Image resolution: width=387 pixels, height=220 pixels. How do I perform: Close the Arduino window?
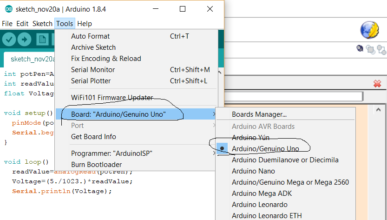210,9
